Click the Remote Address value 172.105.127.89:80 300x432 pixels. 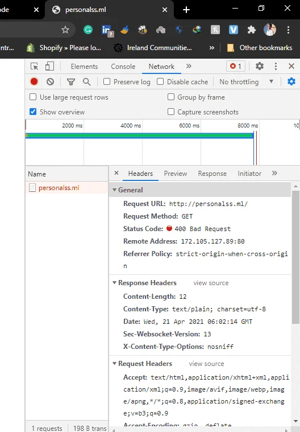213,241
